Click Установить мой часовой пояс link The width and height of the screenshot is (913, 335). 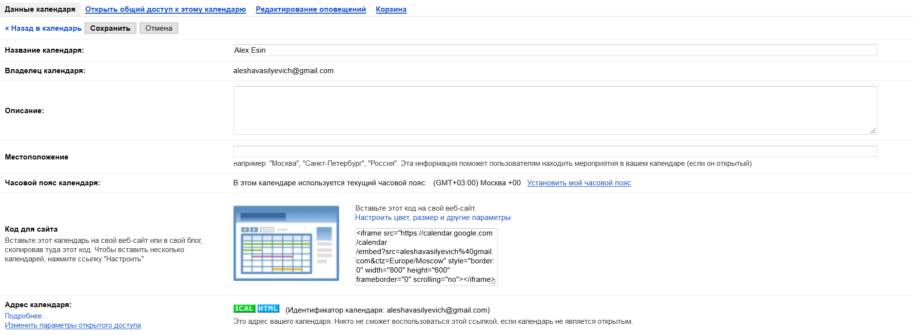pyautogui.click(x=579, y=183)
